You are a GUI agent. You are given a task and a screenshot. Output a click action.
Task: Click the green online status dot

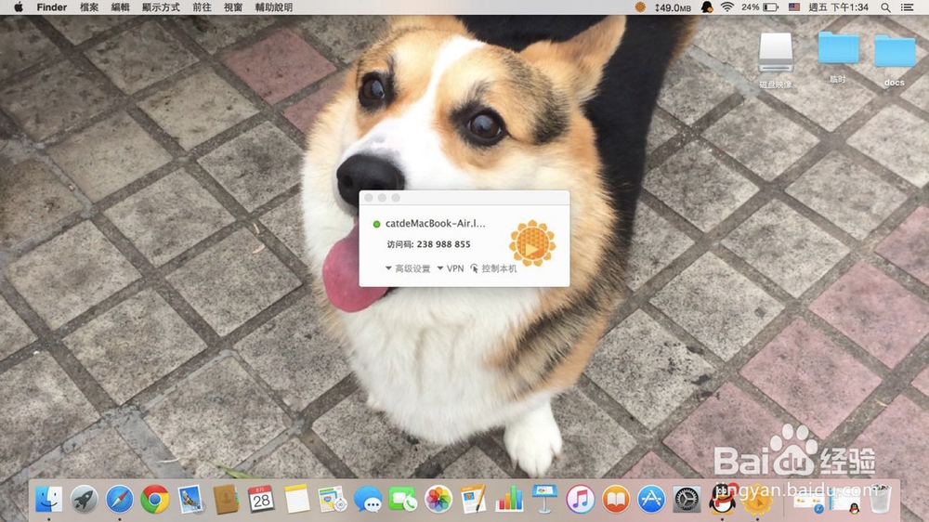click(376, 224)
